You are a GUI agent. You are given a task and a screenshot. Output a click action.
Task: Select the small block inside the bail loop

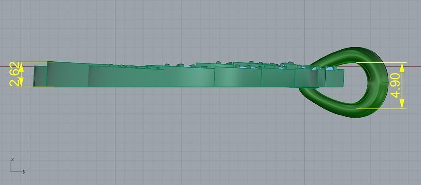[x=335, y=78]
